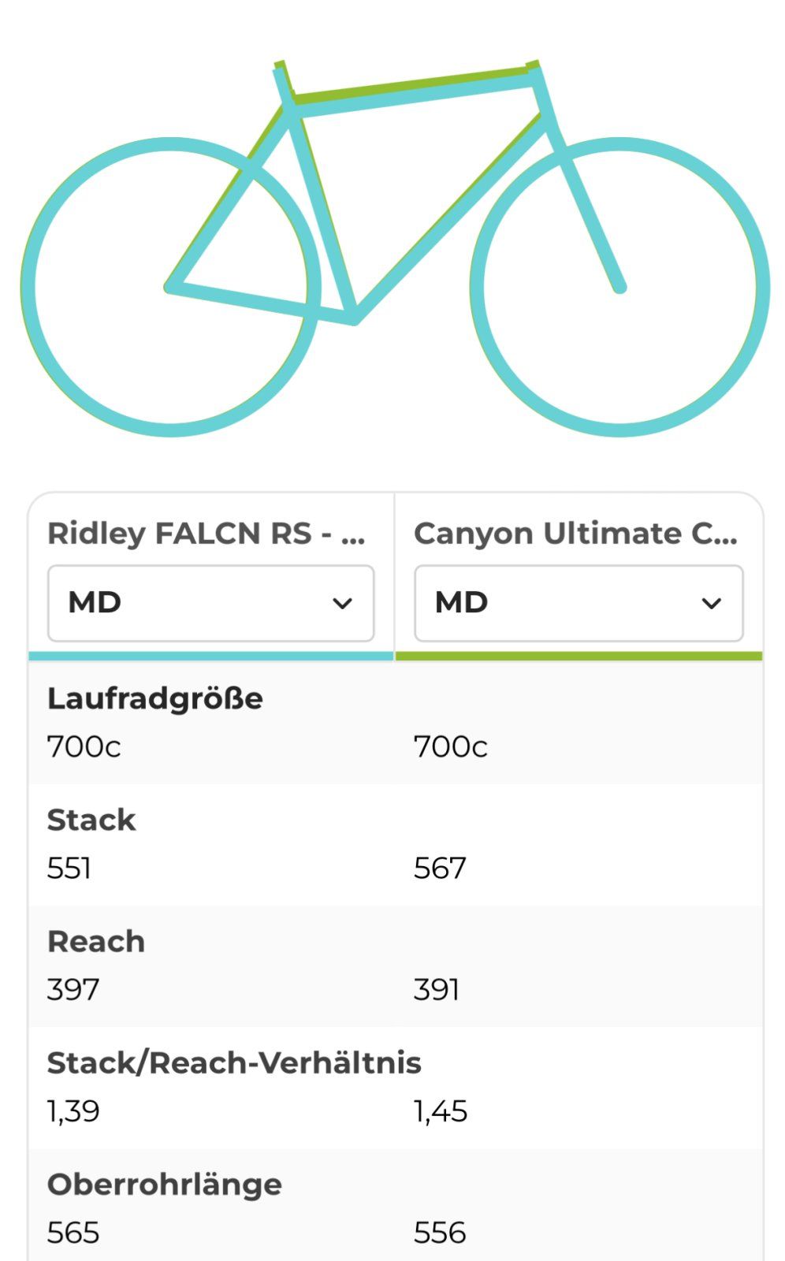Click the Ridley FALCN RS bike title
785x1261 pixels.
click(206, 534)
